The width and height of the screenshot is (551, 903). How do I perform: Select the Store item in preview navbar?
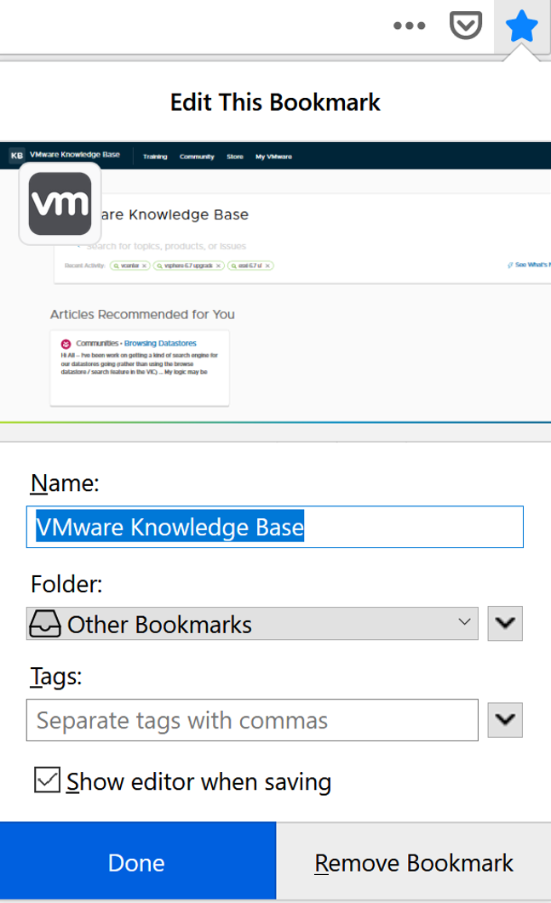coord(234,157)
